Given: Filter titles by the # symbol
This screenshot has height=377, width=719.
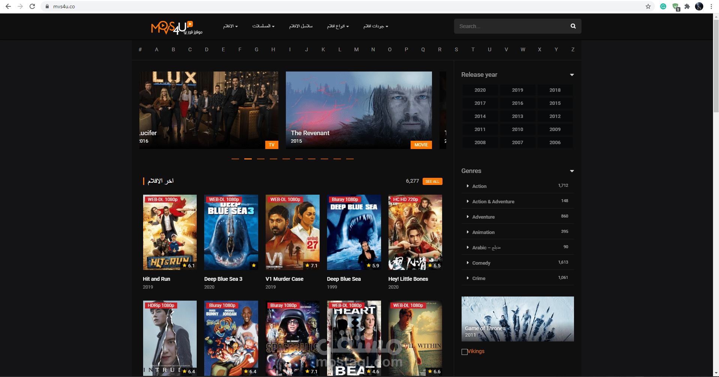Looking at the screenshot, I should coord(140,49).
